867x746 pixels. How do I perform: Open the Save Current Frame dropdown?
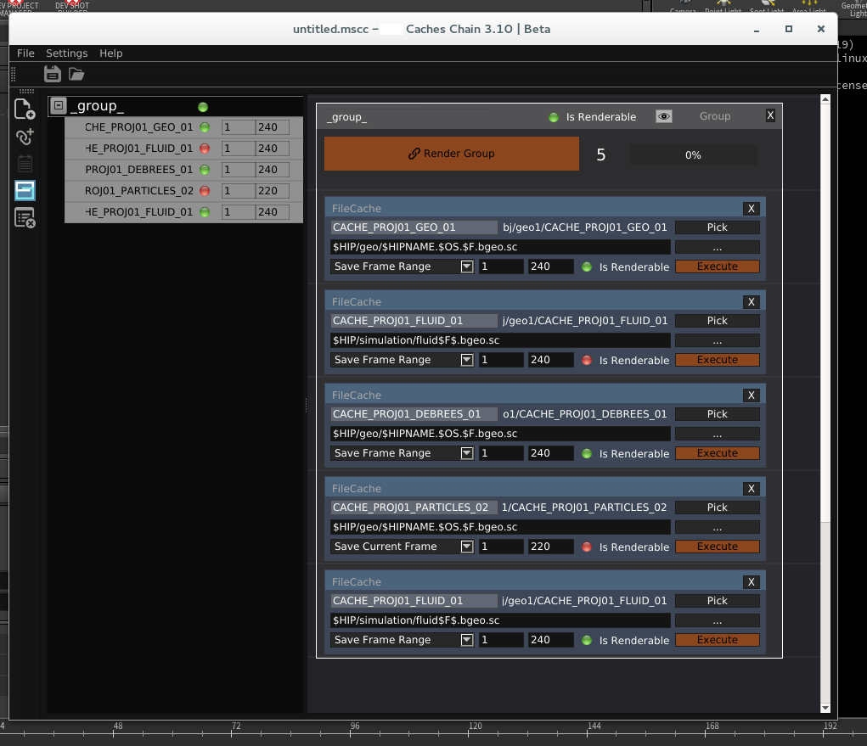[x=466, y=547]
